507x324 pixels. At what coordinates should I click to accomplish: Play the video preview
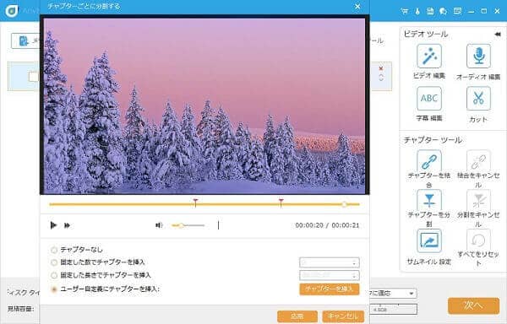53,225
